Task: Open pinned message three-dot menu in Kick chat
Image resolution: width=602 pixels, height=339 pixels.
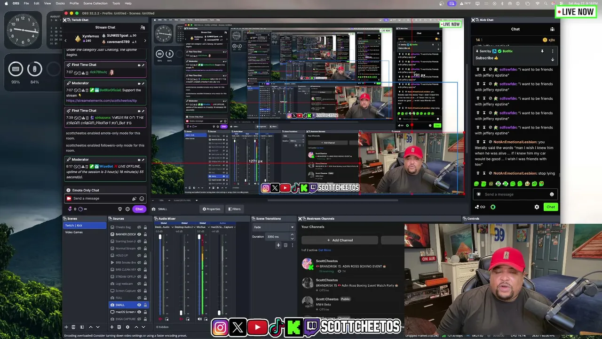Action: point(553,51)
